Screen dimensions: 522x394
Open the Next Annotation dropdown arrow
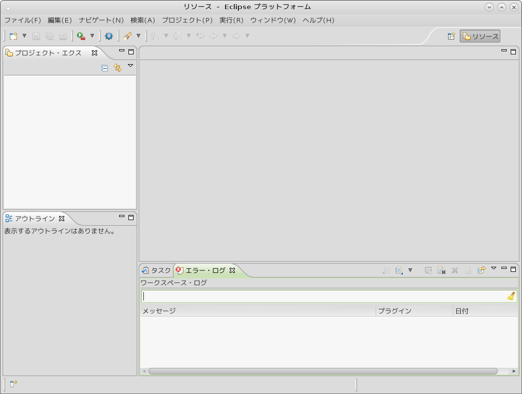(x=166, y=35)
